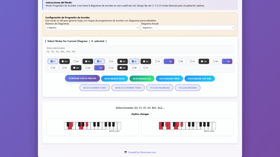Deselect the A♭2 note checkbox
The width and height of the screenshot is (280, 157).
98,68
